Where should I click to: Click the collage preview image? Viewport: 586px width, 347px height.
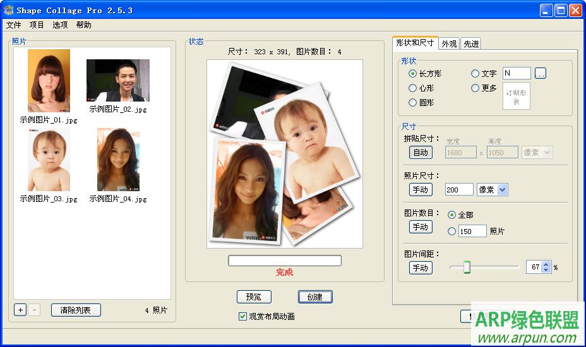[x=285, y=154]
